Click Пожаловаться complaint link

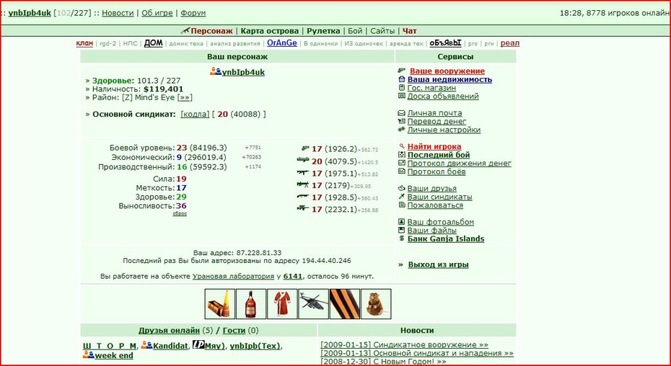pos(435,205)
